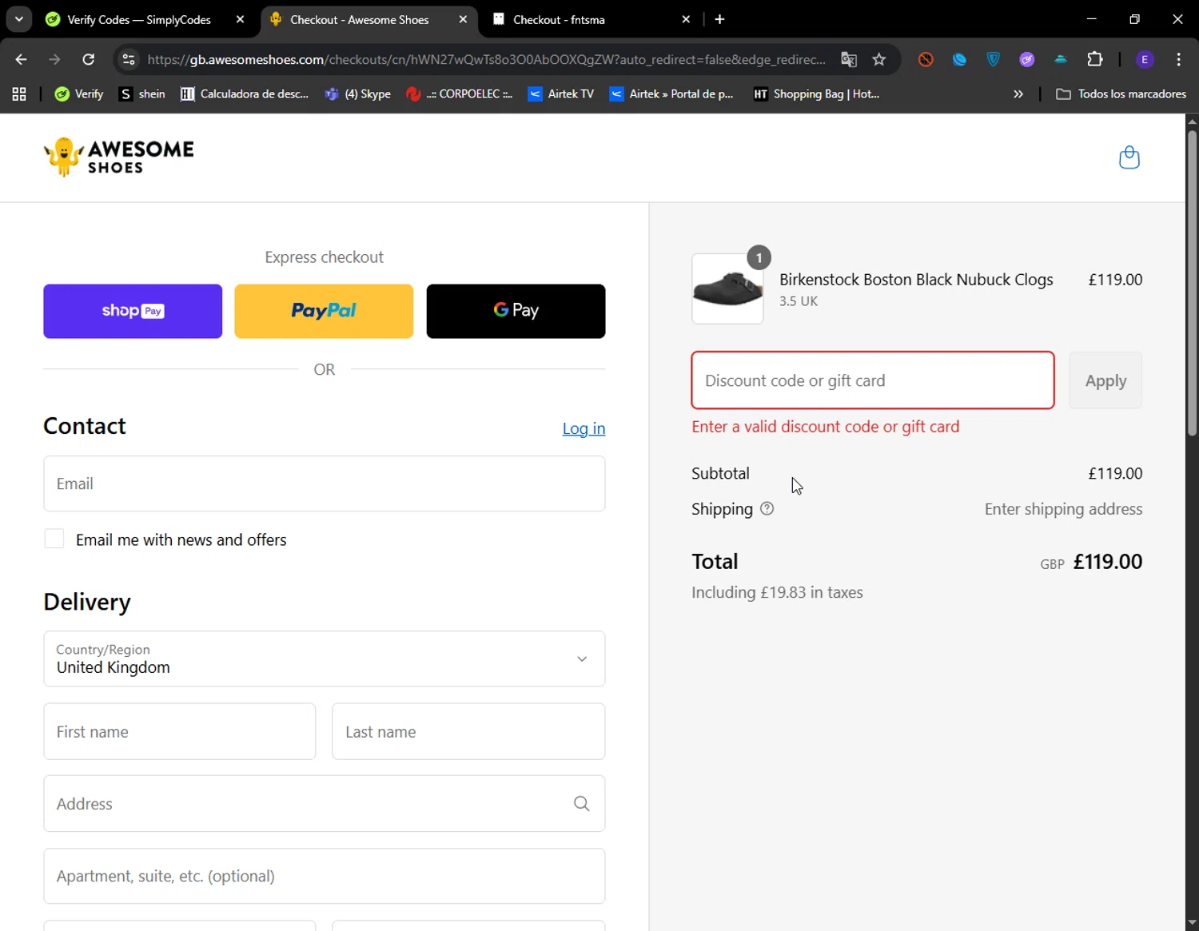Open the (4) Skype bookmark
Screen dimensions: 1199x931
coord(358,94)
